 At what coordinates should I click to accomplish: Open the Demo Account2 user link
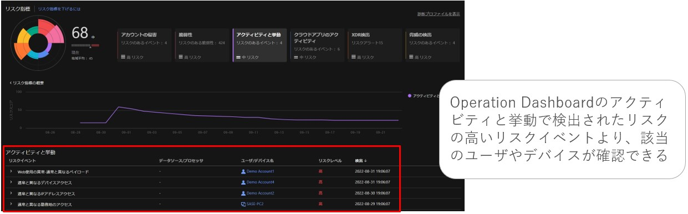pos(261,193)
